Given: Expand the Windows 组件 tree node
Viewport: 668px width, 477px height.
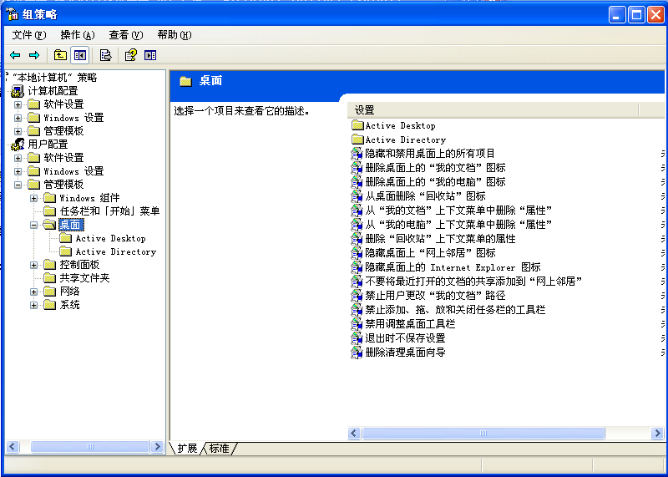Looking at the screenshot, I should click(x=33, y=198).
